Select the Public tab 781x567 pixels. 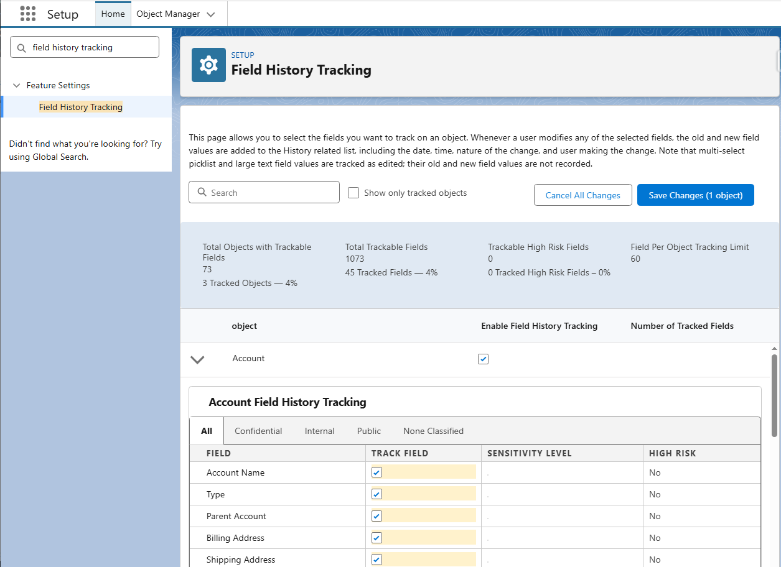[x=369, y=431]
